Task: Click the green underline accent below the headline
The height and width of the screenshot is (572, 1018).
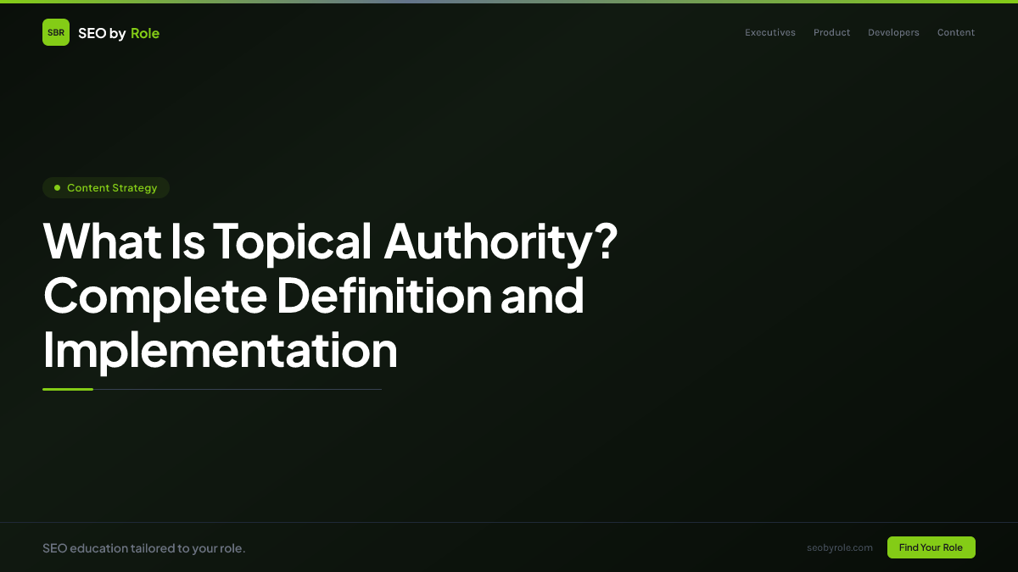Action: pos(68,389)
